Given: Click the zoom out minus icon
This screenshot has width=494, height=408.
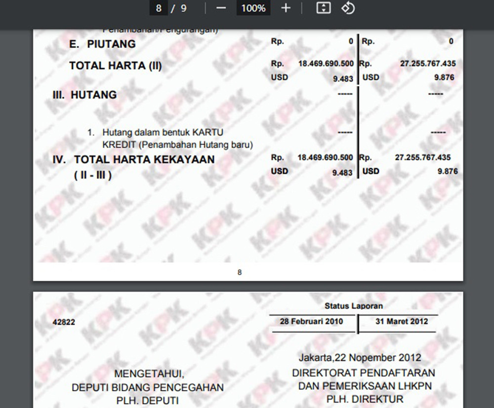Looking at the screenshot, I should click(x=221, y=8).
